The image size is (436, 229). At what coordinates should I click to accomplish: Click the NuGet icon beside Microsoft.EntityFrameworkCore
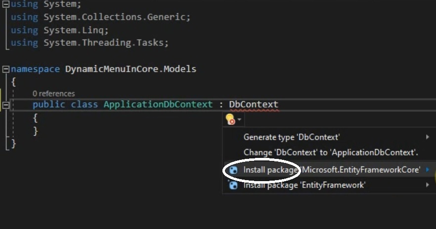[x=233, y=170]
